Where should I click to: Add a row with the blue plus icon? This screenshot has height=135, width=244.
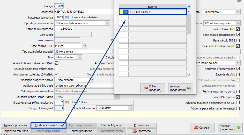[189, 6]
